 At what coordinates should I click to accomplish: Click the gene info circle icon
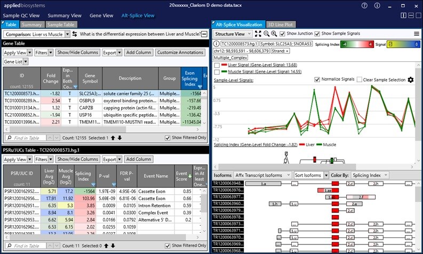tap(216, 43)
